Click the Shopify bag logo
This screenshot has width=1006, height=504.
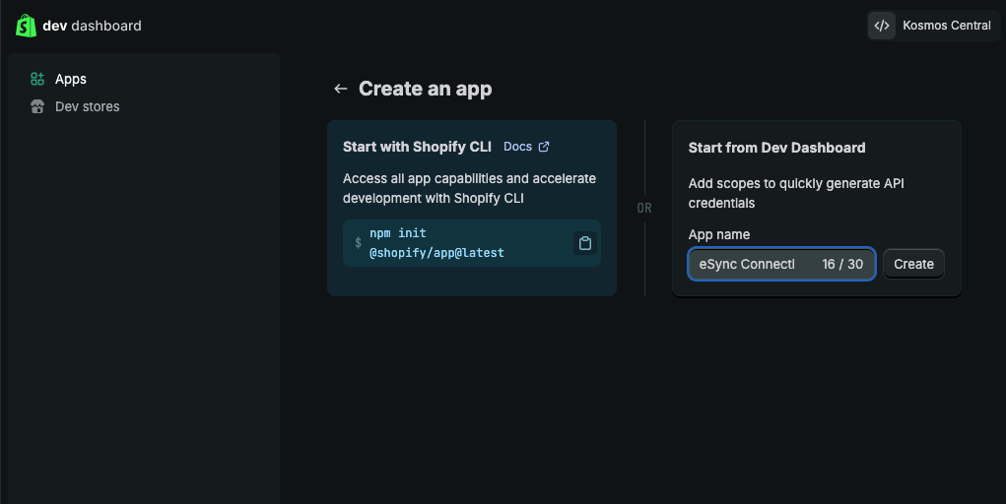(26, 26)
